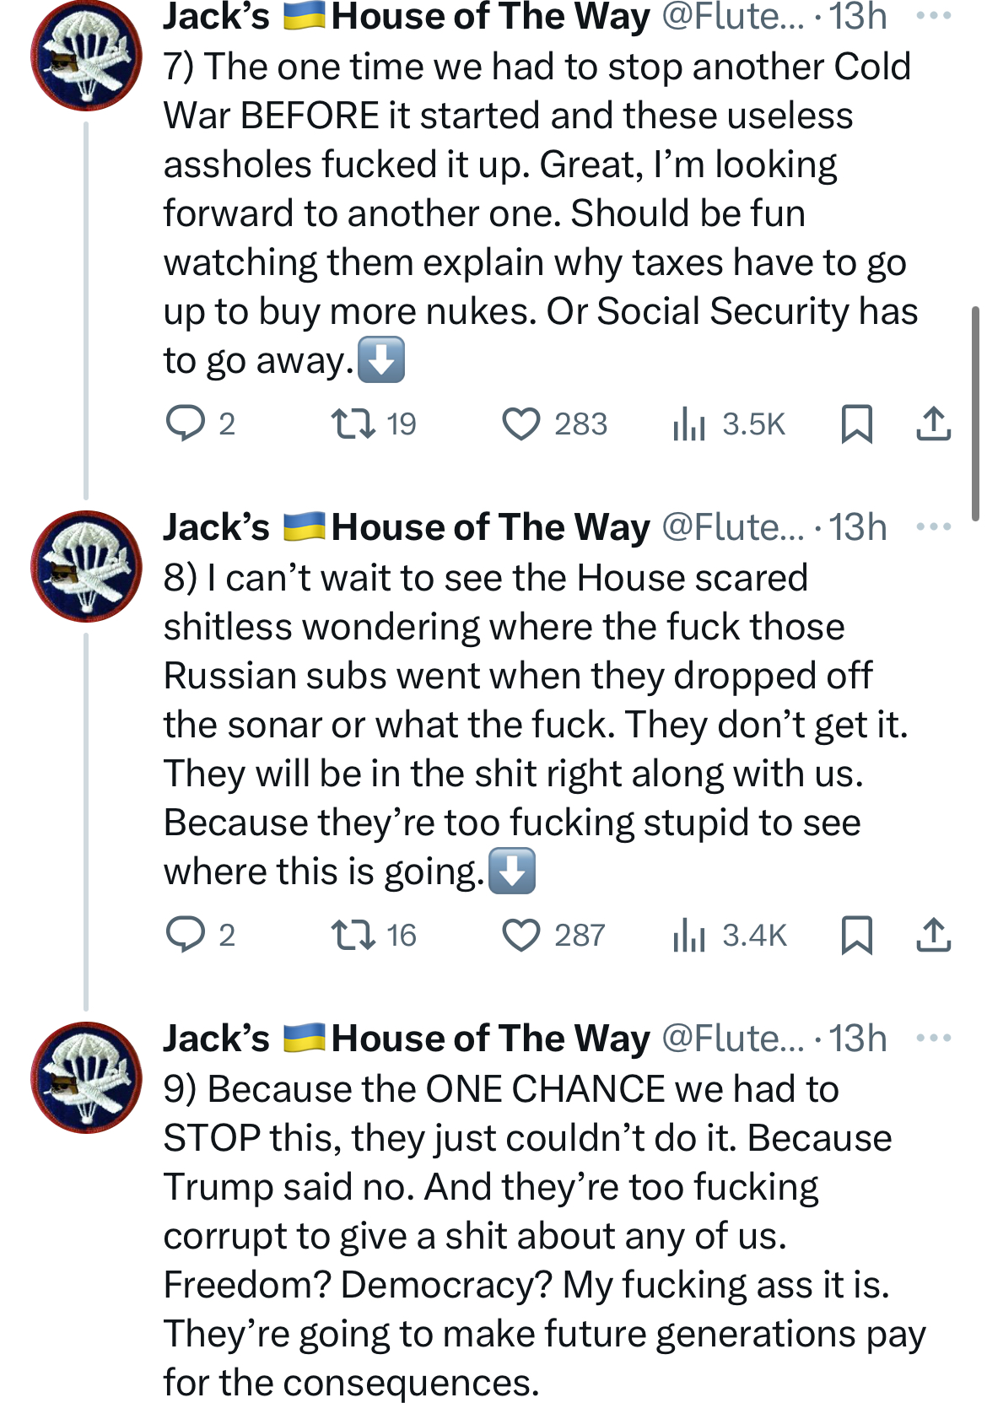Open more options menu on tweet 8
The height and width of the screenshot is (1403, 987).
tap(933, 527)
